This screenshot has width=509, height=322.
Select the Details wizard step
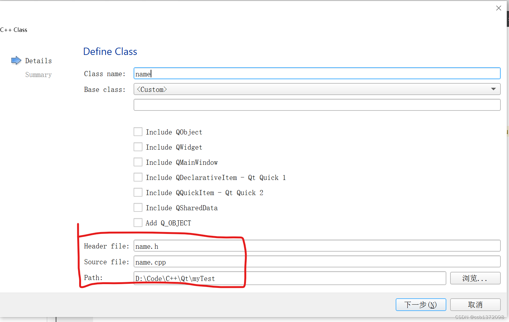(x=38, y=61)
